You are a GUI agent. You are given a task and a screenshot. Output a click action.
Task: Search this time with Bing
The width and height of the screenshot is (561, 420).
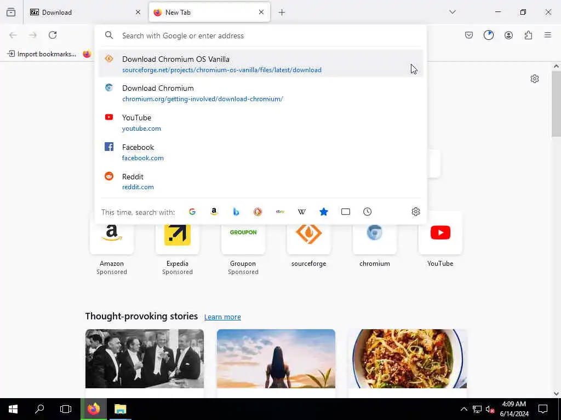pos(236,212)
